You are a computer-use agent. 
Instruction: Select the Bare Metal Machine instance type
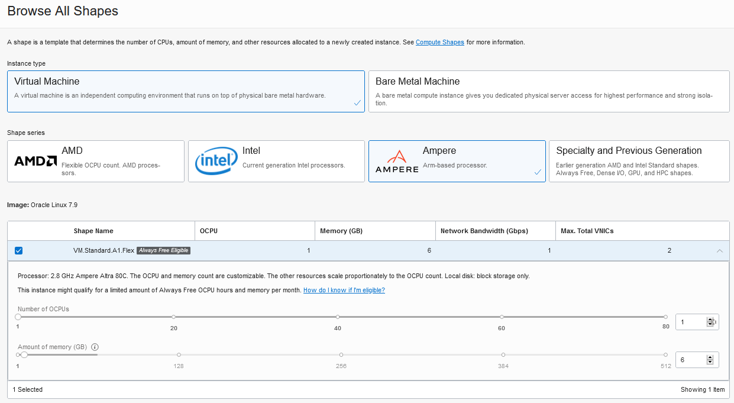[x=549, y=89]
